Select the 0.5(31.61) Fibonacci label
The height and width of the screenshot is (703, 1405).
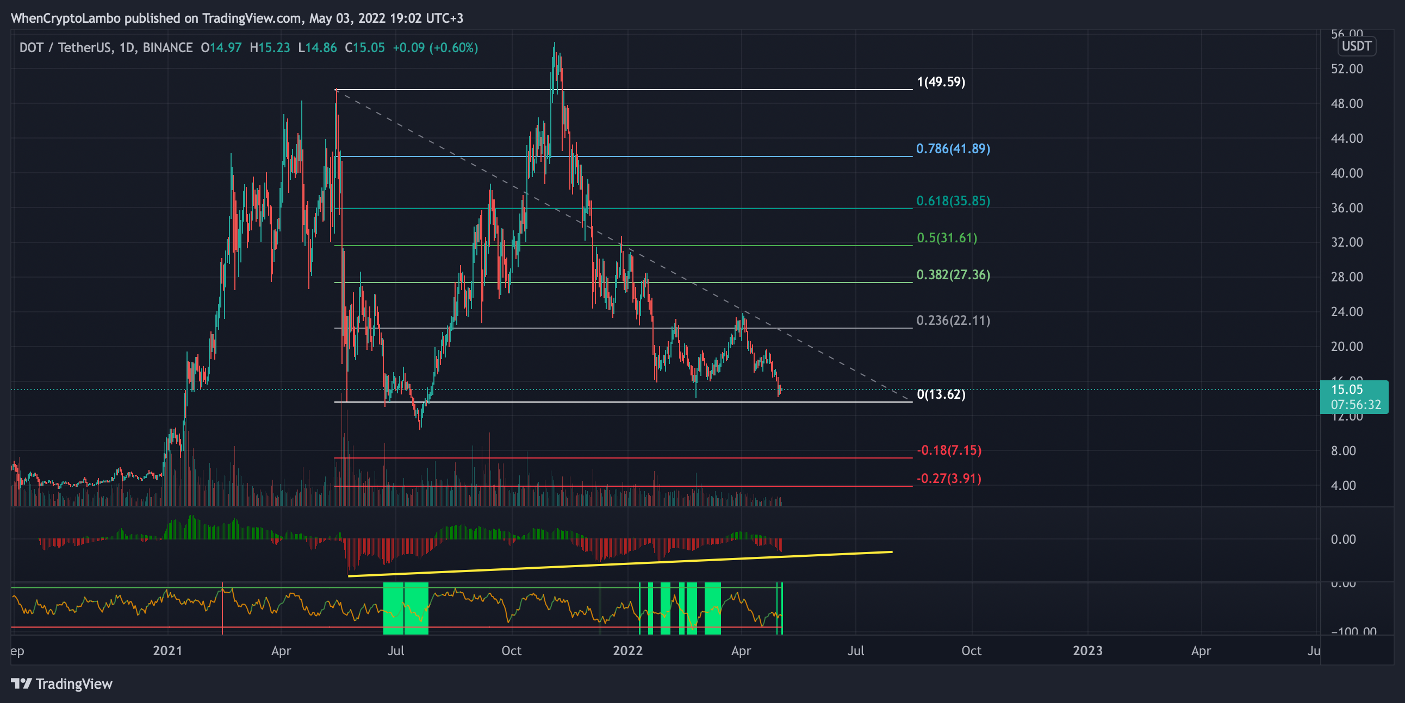tap(947, 237)
